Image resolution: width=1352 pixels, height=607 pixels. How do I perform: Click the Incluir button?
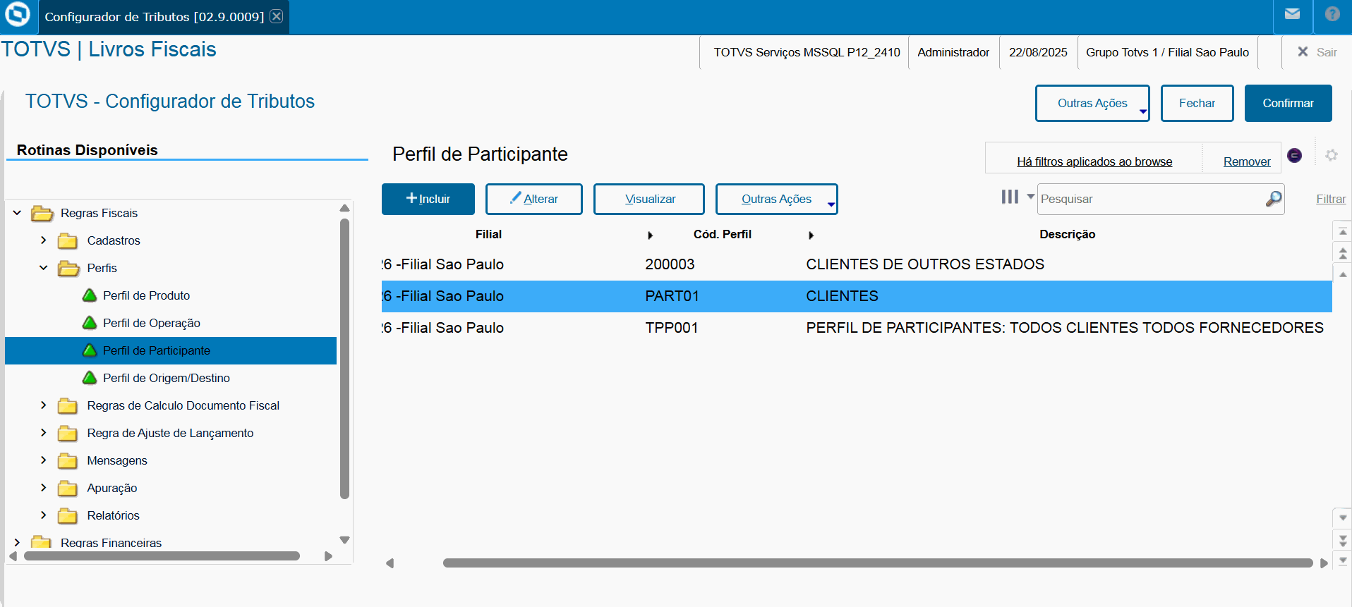428,199
